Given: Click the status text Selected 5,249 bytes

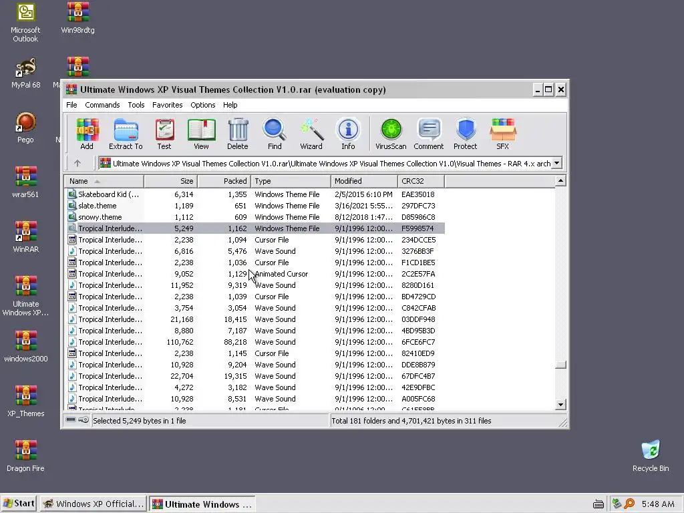Looking at the screenshot, I should (139, 421).
